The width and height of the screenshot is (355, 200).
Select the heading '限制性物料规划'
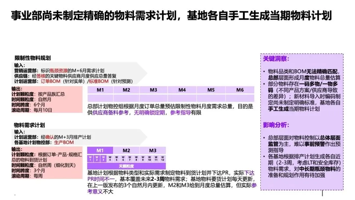coord(33,58)
